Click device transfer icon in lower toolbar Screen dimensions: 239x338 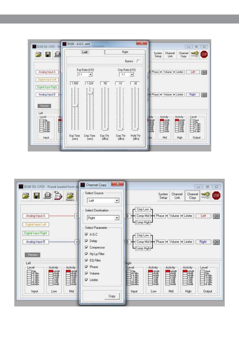(x=58, y=196)
